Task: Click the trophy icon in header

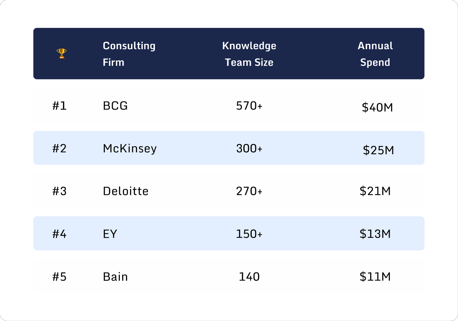Action: tap(62, 53)
